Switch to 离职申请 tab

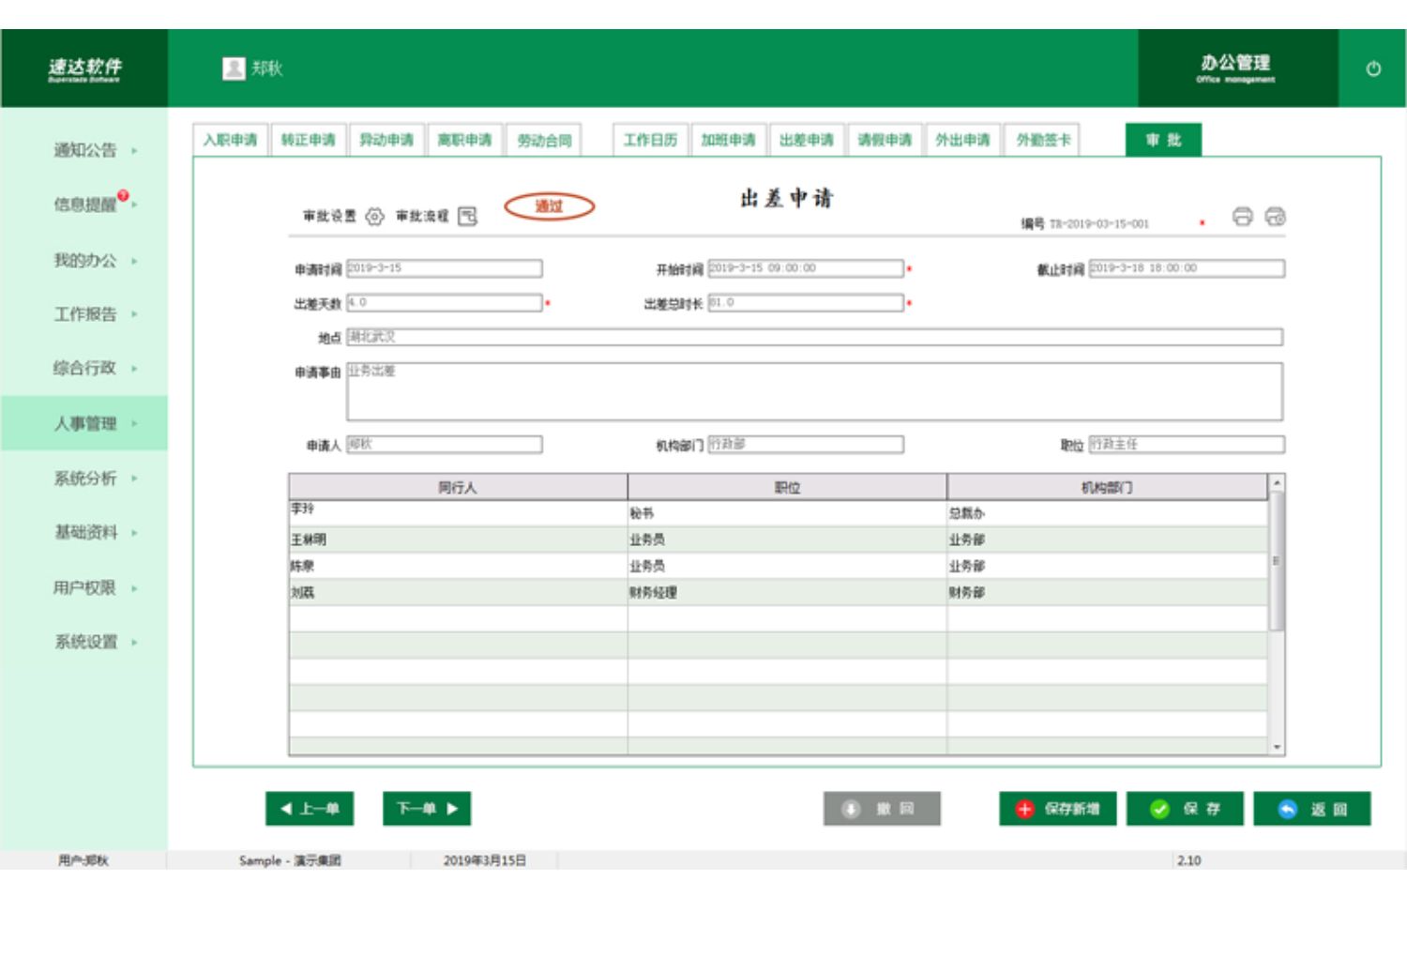coord(464,140)
